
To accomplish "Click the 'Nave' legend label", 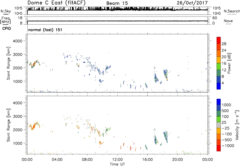I will (x=228, y=21).
